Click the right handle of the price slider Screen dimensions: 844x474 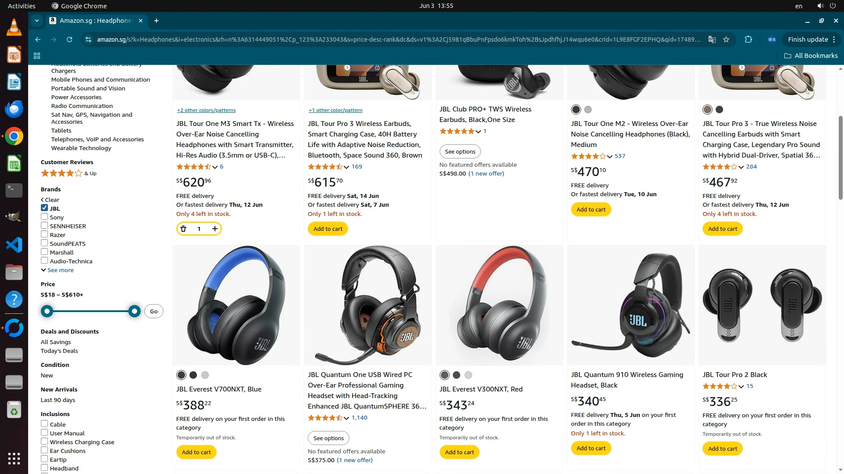[135, 311]
